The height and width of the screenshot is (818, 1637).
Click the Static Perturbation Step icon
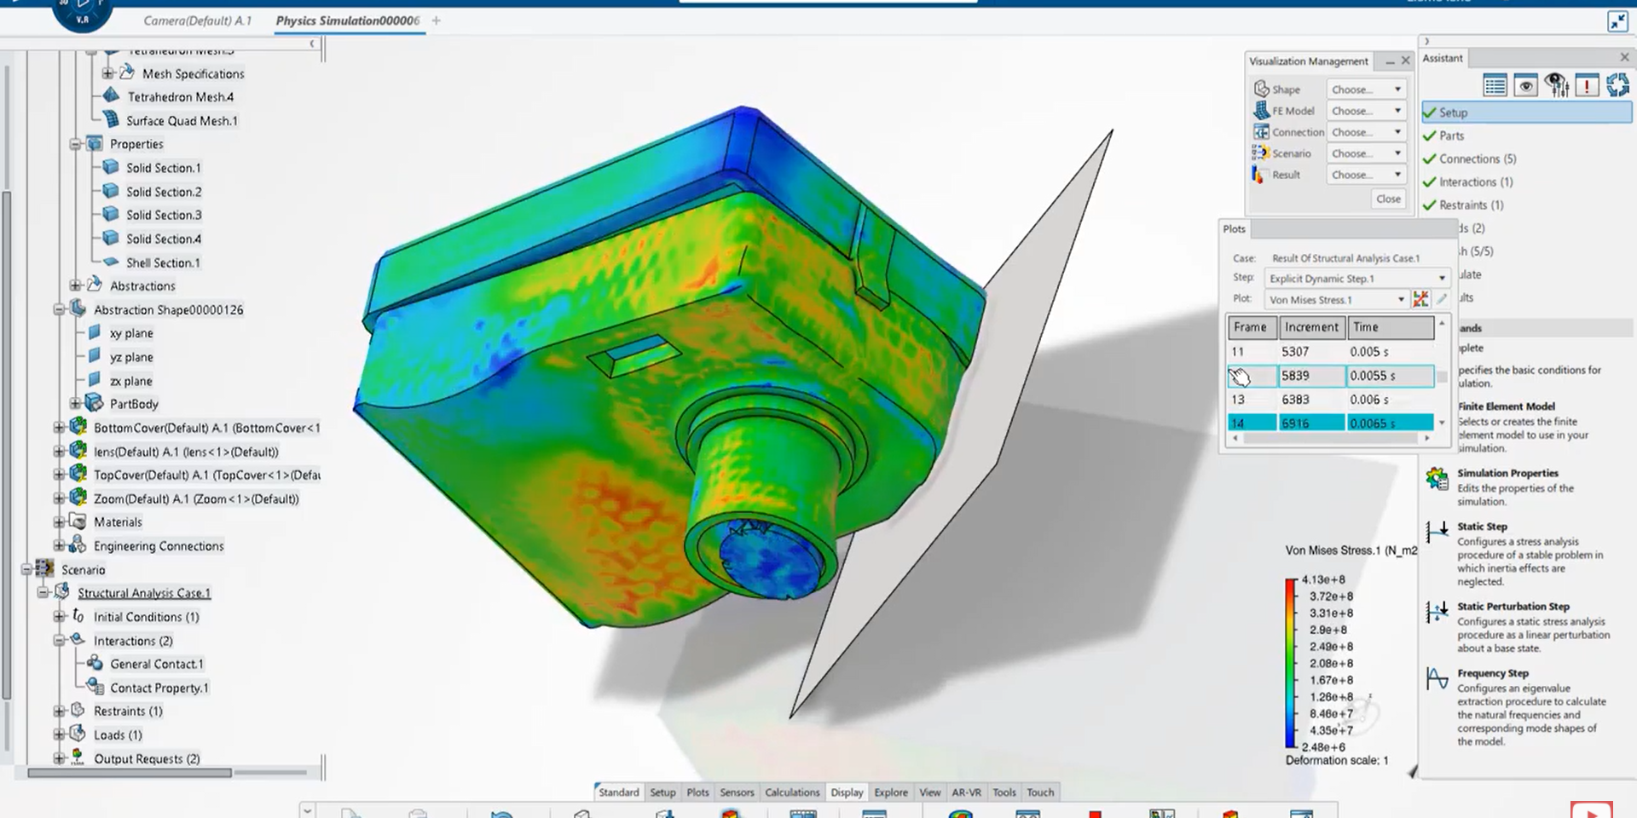pos(1437,612)
